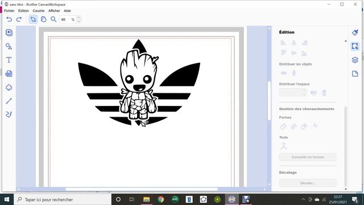Image resolution: width=364 pixels, height=205 pixels.
Task: Click the Convertir en formes button
Action: (308, 157)
